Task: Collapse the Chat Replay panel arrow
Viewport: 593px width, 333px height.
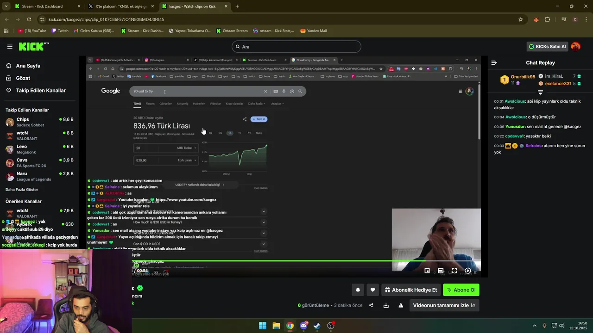Action: [494, 62]
